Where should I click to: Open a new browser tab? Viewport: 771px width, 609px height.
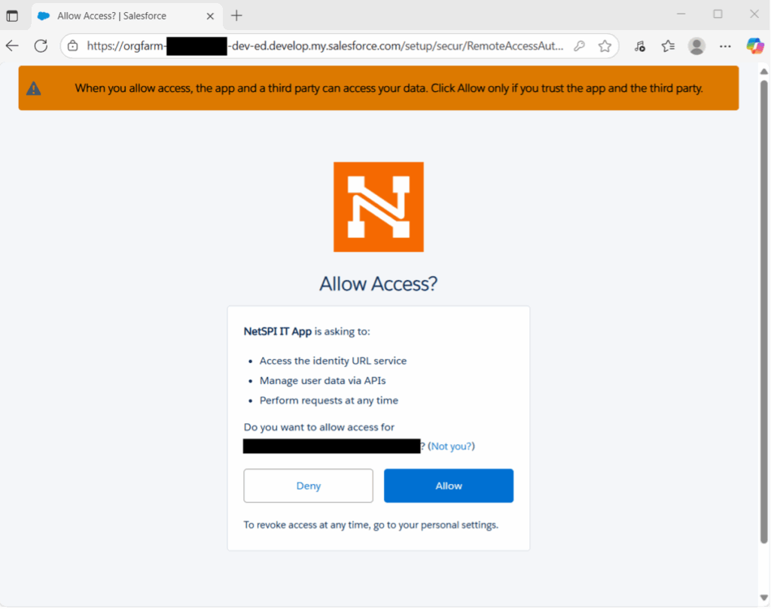[x=237, y=15]
